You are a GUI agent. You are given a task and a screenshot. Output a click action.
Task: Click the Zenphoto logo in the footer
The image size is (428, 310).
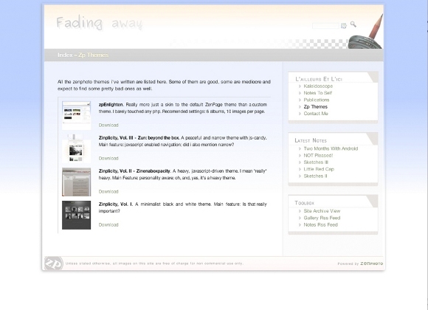[x=53, y=263]
